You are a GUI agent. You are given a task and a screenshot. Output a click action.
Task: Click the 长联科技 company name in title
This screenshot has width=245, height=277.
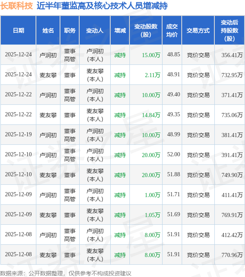point(16,6)
